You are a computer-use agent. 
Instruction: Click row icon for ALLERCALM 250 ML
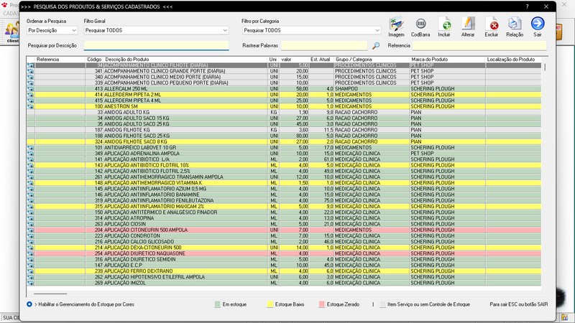[31, 88]
